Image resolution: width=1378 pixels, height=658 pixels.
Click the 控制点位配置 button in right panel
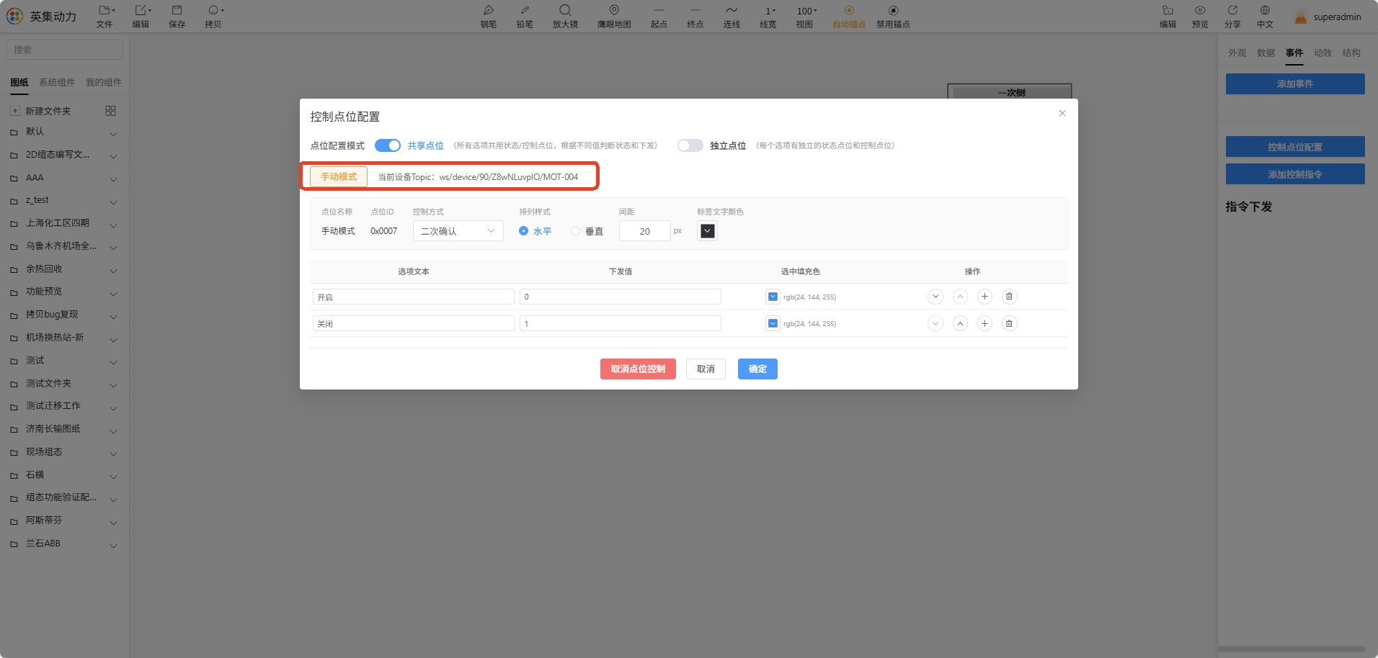pos(1295,147)
